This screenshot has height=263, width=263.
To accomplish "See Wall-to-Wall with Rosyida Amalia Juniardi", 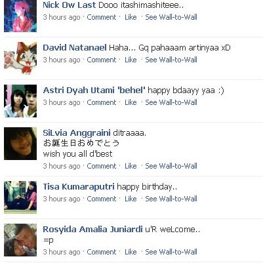I will [171, 252].
